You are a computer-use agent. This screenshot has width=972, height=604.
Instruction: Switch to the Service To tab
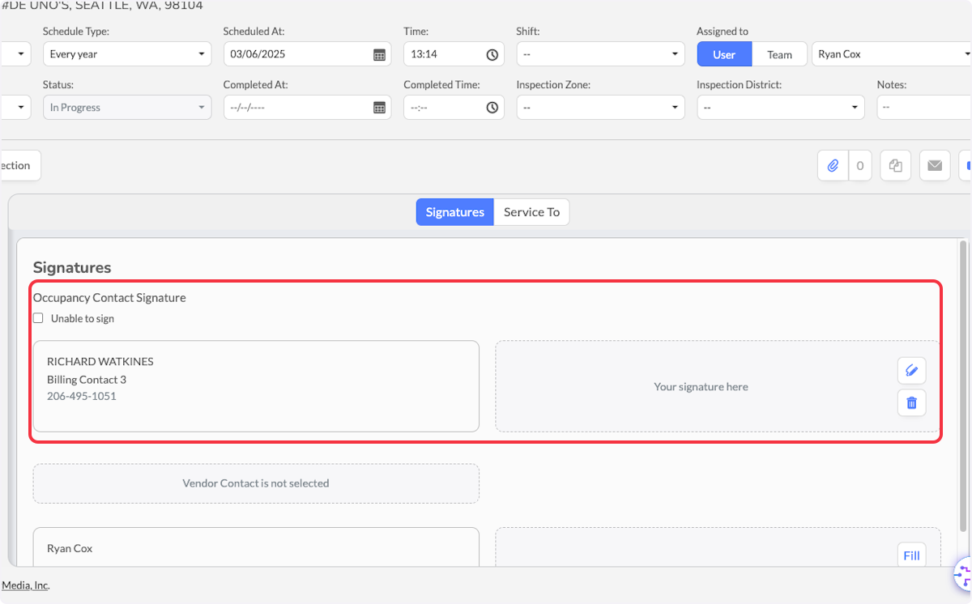pyautogui.click(x=531, y=212)
